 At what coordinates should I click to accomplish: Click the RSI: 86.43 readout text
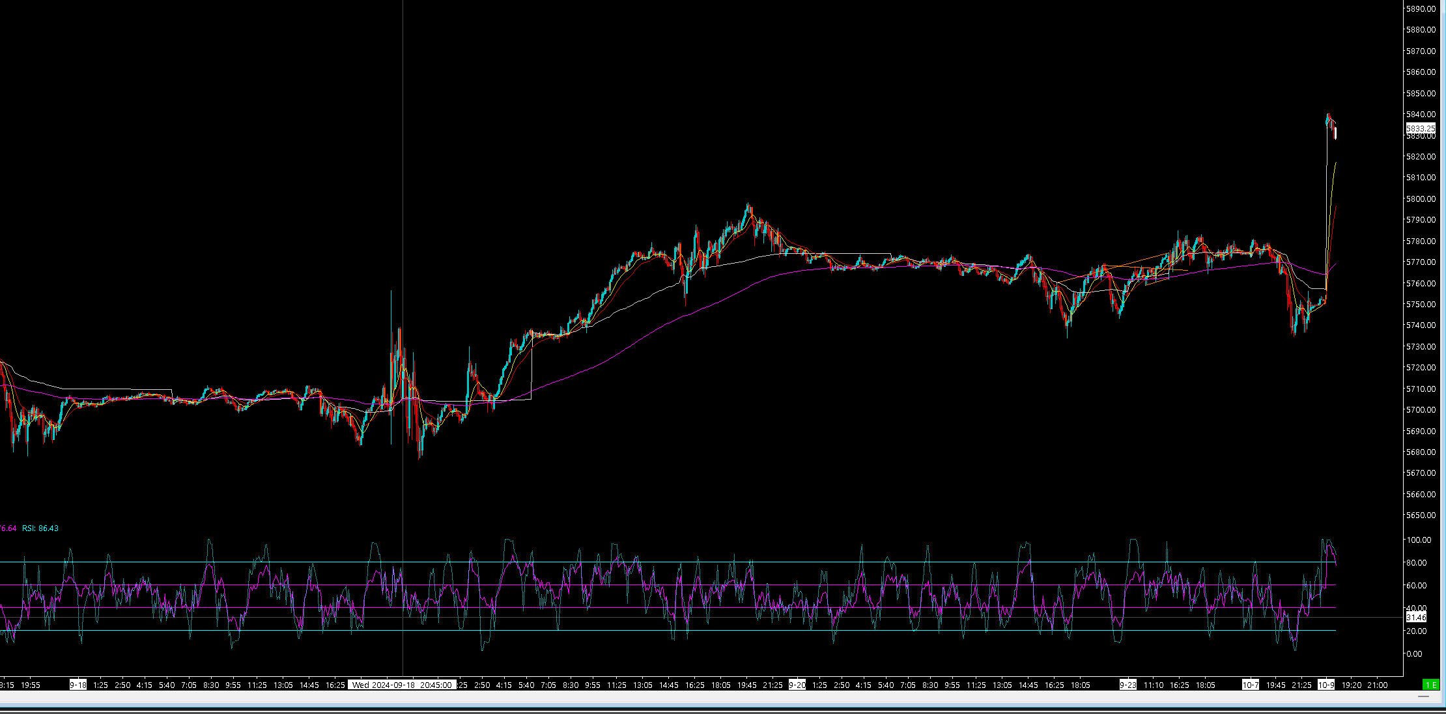point(40,529)
